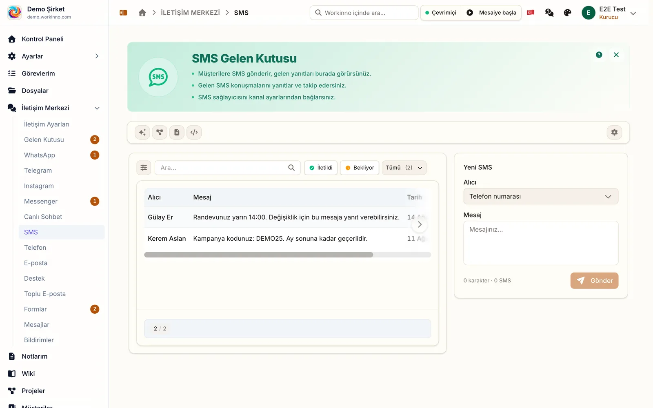Click the 2 / 2 pagination counter

coord(160,329)
